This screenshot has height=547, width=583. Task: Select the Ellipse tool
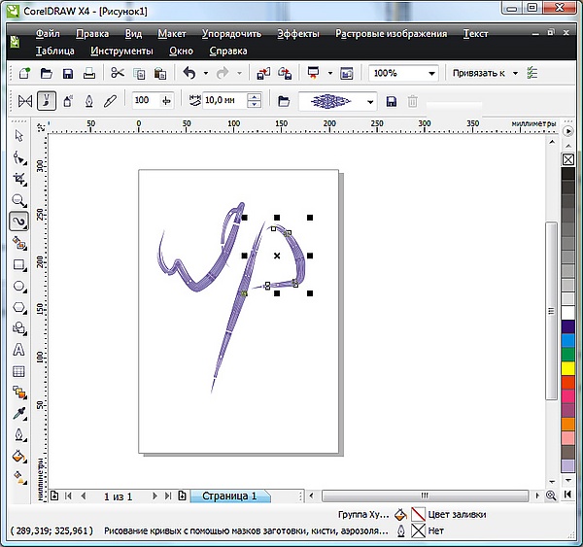point(18,286)
